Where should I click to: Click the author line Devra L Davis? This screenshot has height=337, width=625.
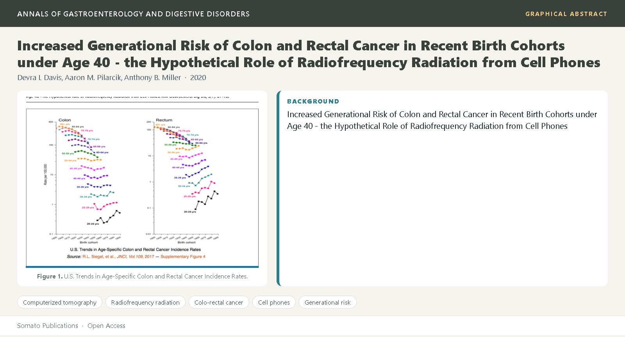point(112,77)
